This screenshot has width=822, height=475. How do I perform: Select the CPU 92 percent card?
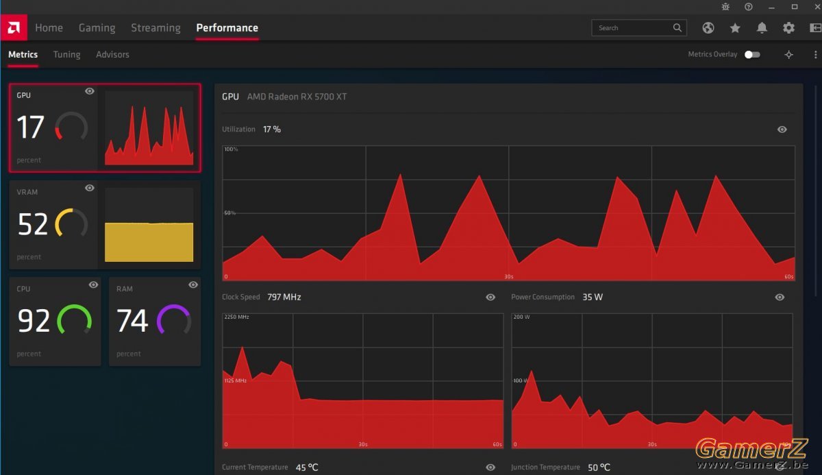tap(55, 321)
